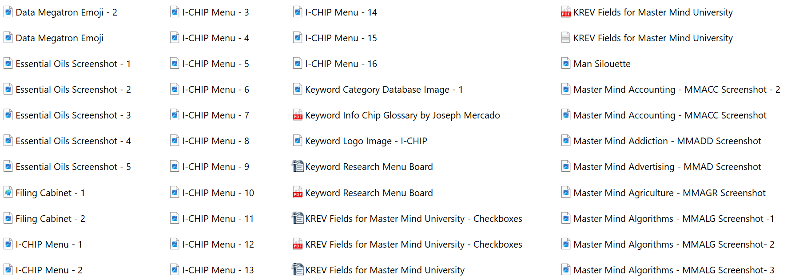Select the I-CHIP Menu - 7 file name

[215, 115]
